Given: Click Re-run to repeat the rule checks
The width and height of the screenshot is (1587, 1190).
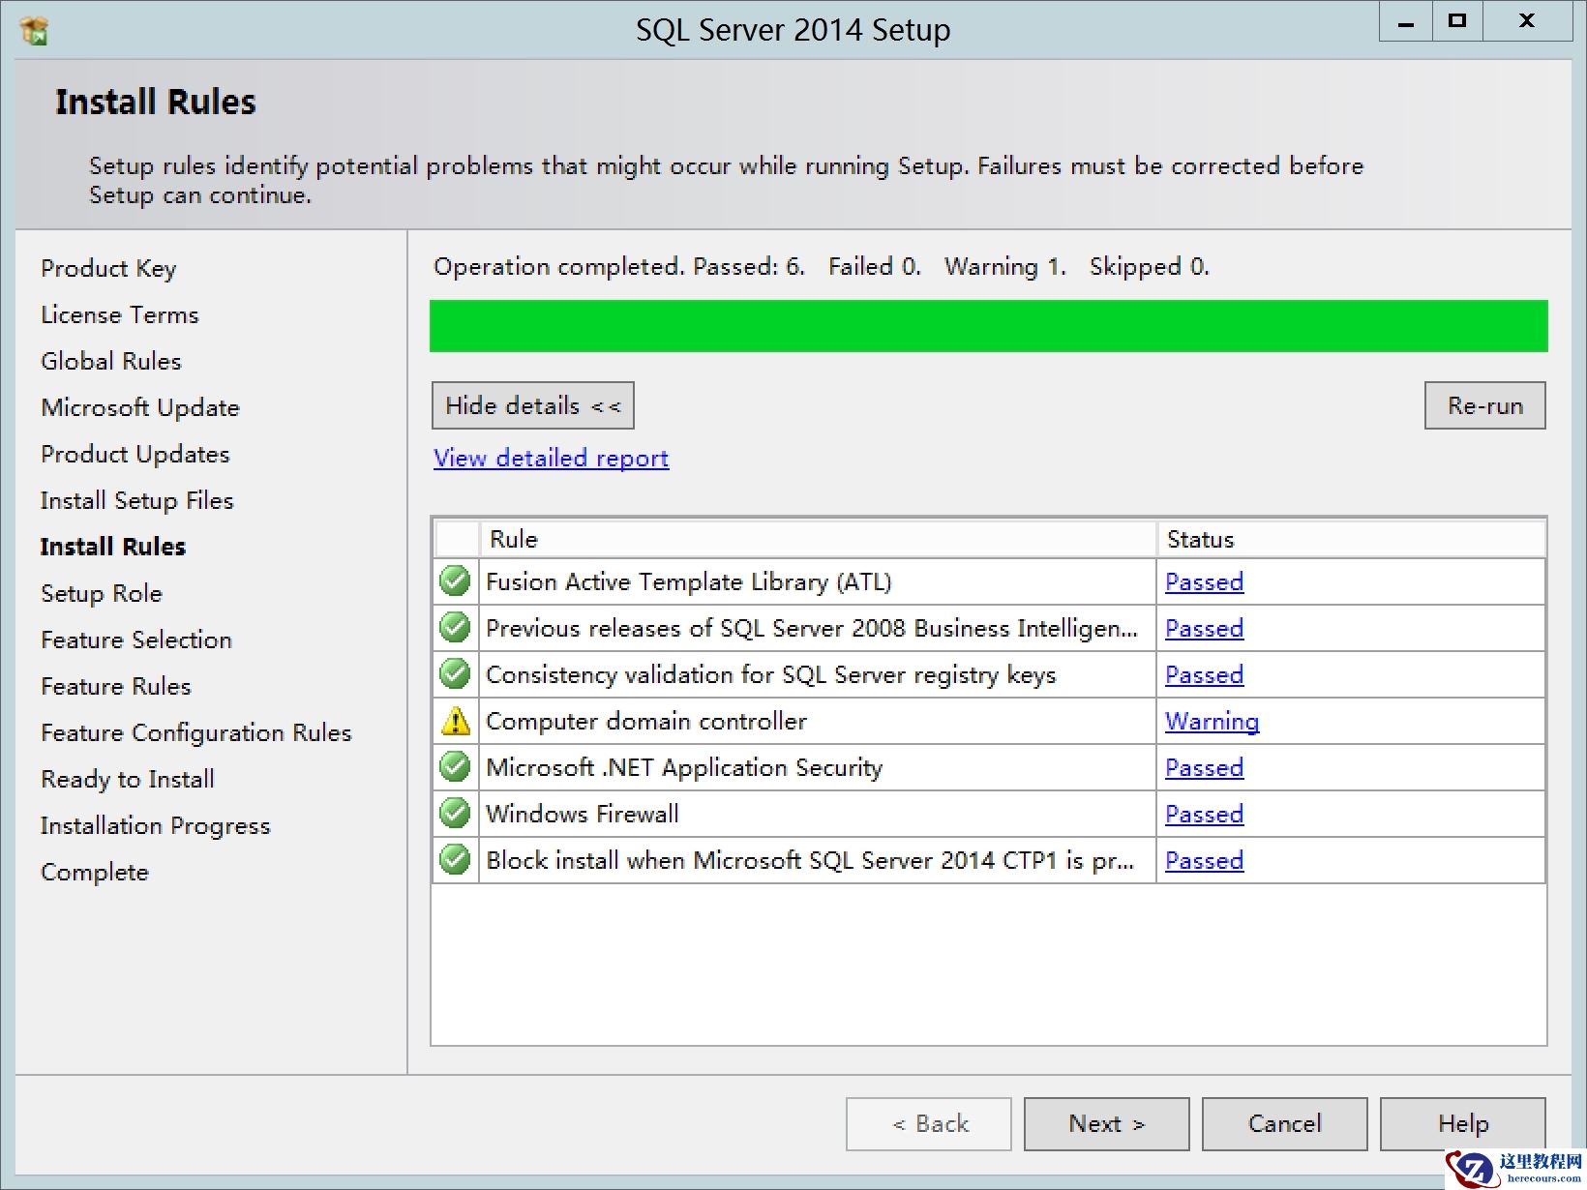Looking at the screenshot, I should tap(1483, 405).
